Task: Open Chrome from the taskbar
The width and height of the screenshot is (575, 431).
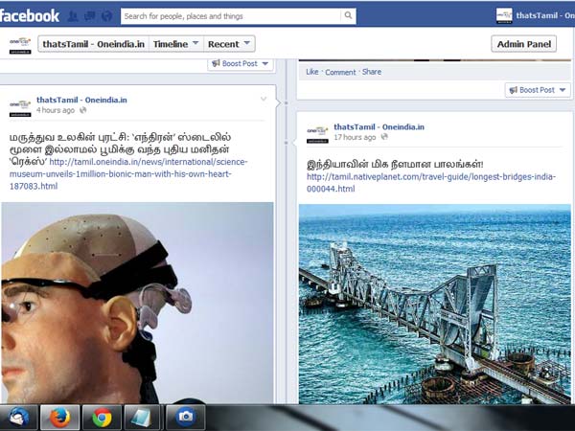Action: click(102, 418)
